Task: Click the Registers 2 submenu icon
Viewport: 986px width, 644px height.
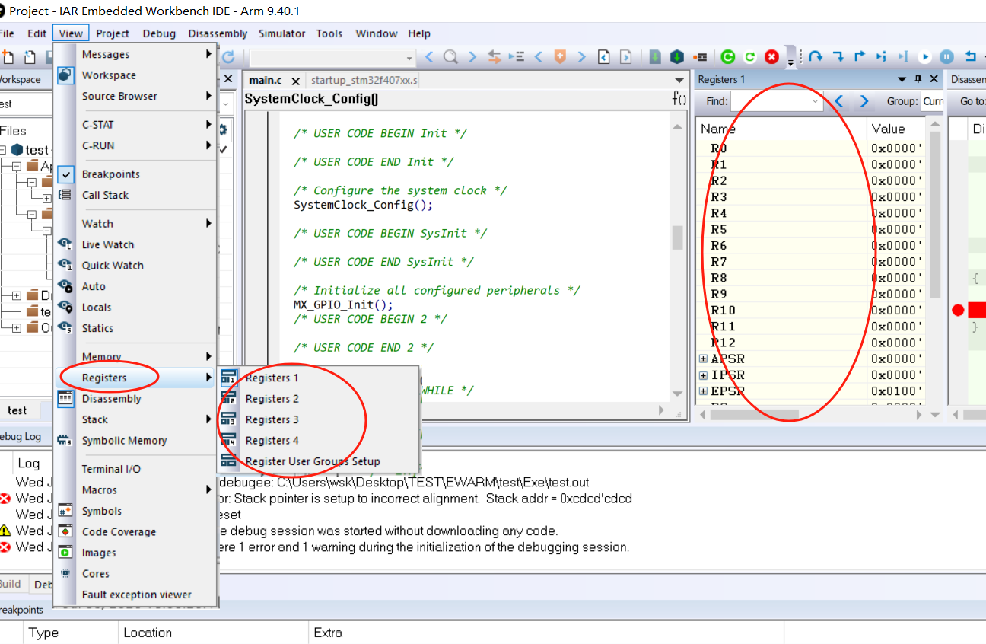Action: click(229, 398)
